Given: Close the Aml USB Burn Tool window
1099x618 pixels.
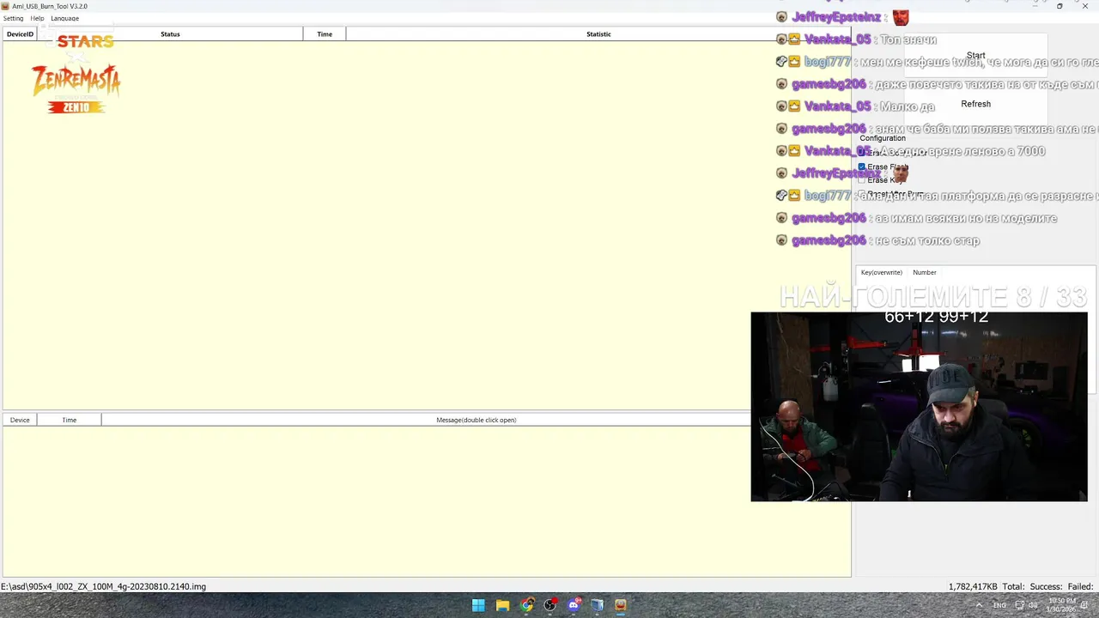Looking at the screenshot, I should (x=1085, y=6).
